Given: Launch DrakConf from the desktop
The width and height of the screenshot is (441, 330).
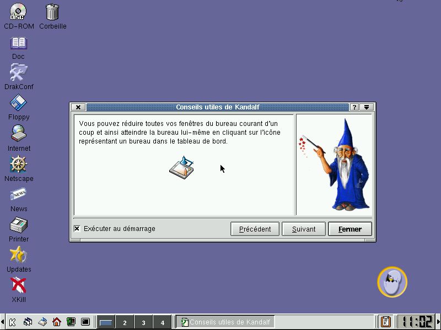Looking at the screenshot, I should tap(18, 72).
